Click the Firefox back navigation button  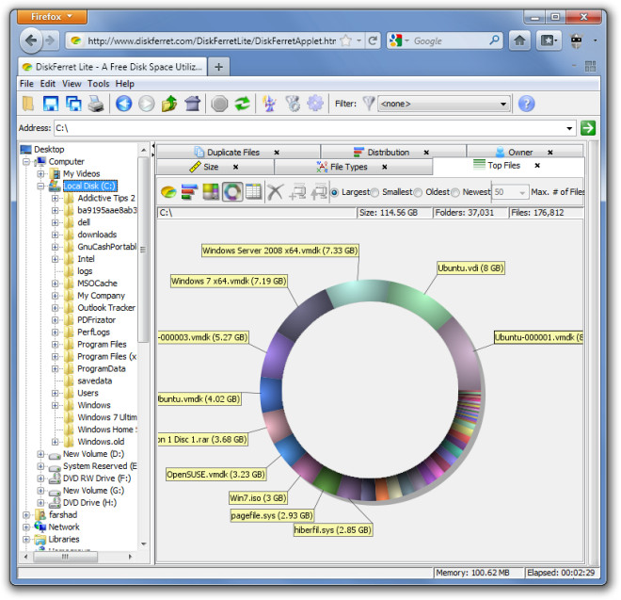(x=31, y=41)
